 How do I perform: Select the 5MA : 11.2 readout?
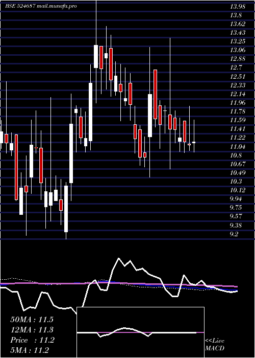tap(30, 350)
